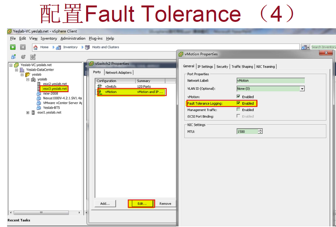336x227 pixels.
Task: Click the VMware vCenter Server VM icon
Action: coord(39,103)
